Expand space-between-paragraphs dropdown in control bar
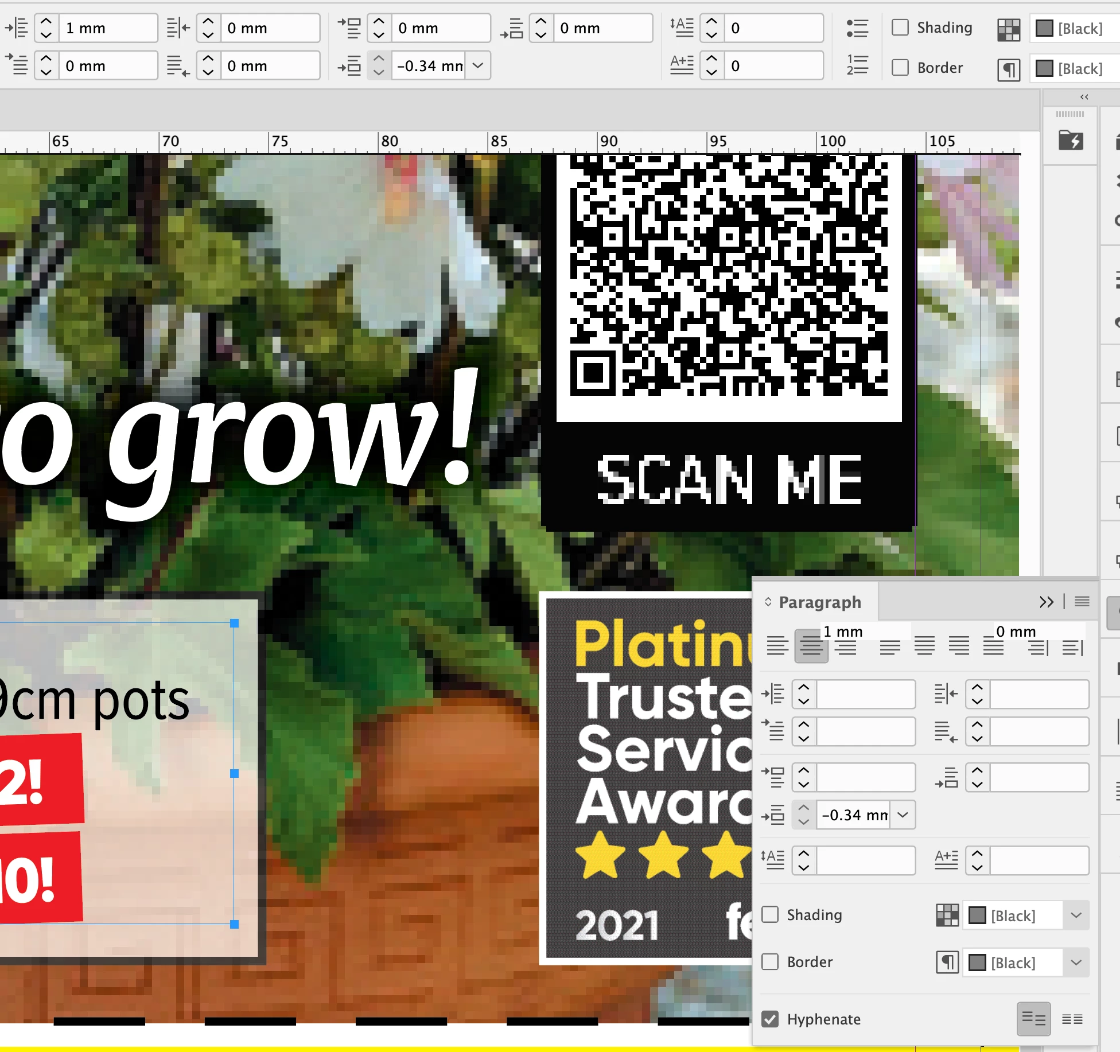The width and height of the screenshot is (1120, 1052). click(x=478, y=65)
